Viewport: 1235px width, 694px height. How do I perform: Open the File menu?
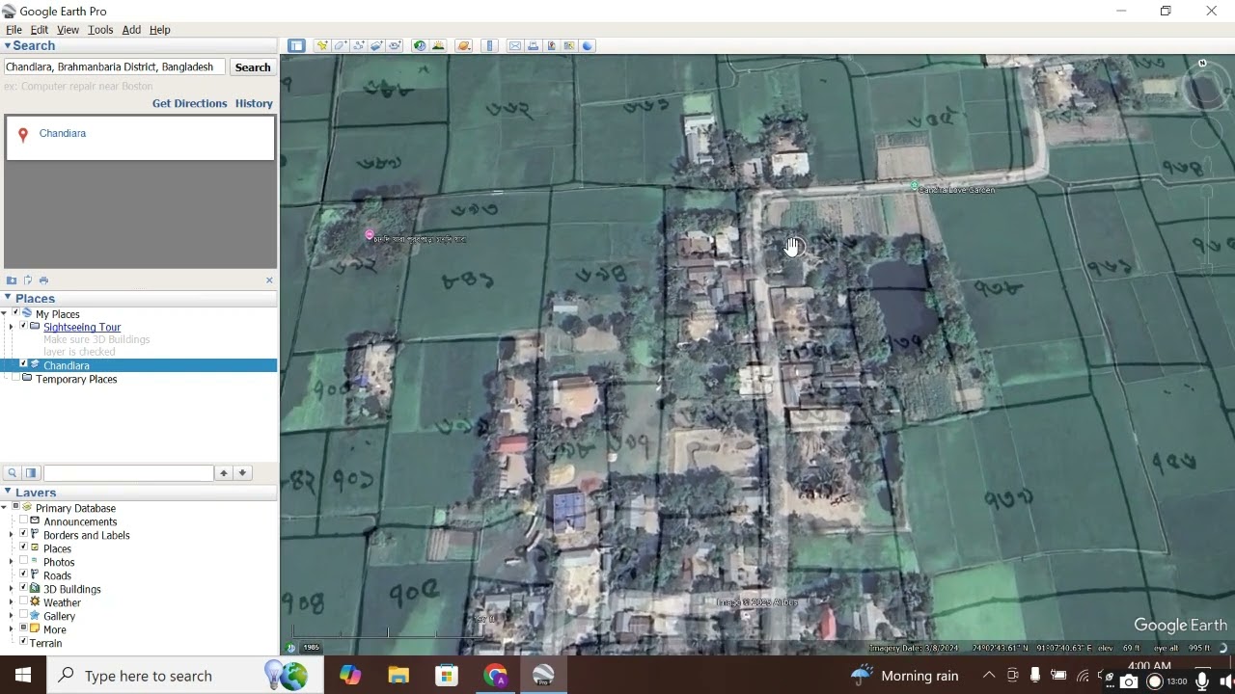click(x=14, y=30)
